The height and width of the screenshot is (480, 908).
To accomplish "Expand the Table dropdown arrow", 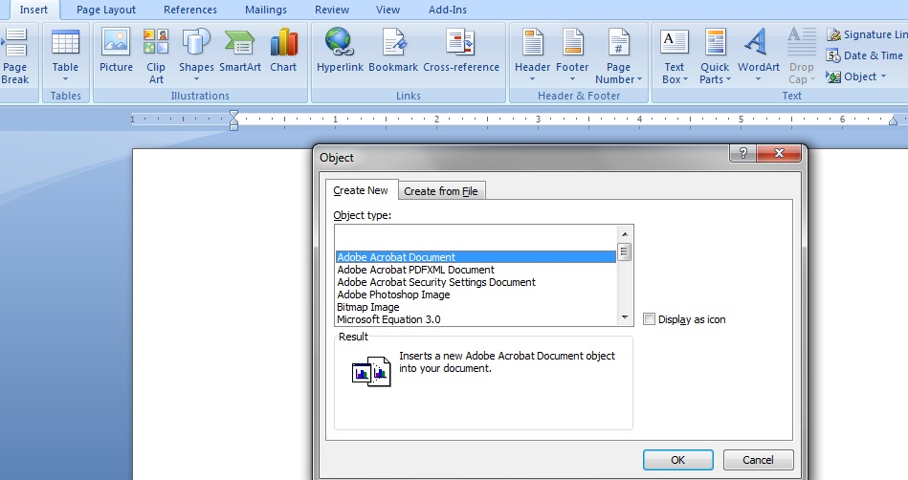I will 65,79.
